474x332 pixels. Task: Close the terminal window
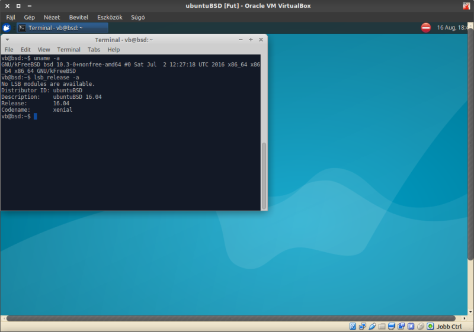point(261,40)
